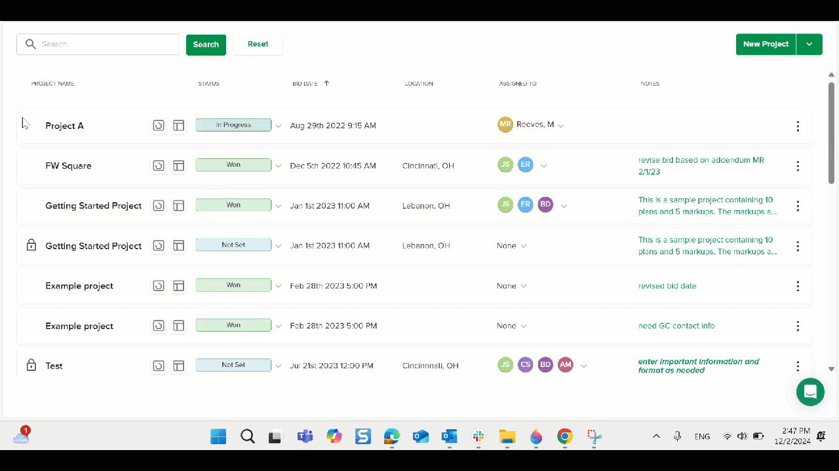Open File Explorer from the taskbar
This screenshot has width=839, height=471.
coord(507,436)
